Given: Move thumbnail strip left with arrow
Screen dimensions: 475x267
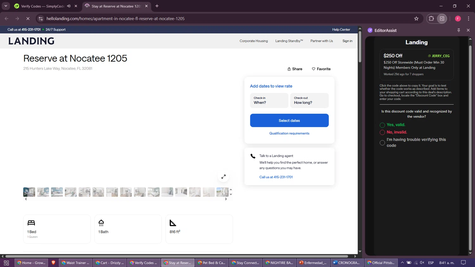Looking at the screenshot, I should [26, 199].
